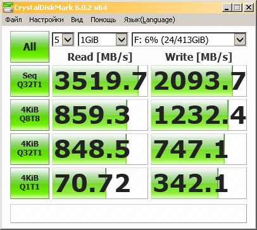
Task: Click the CrystalDiskMark title bar icon
Action: 8,8
